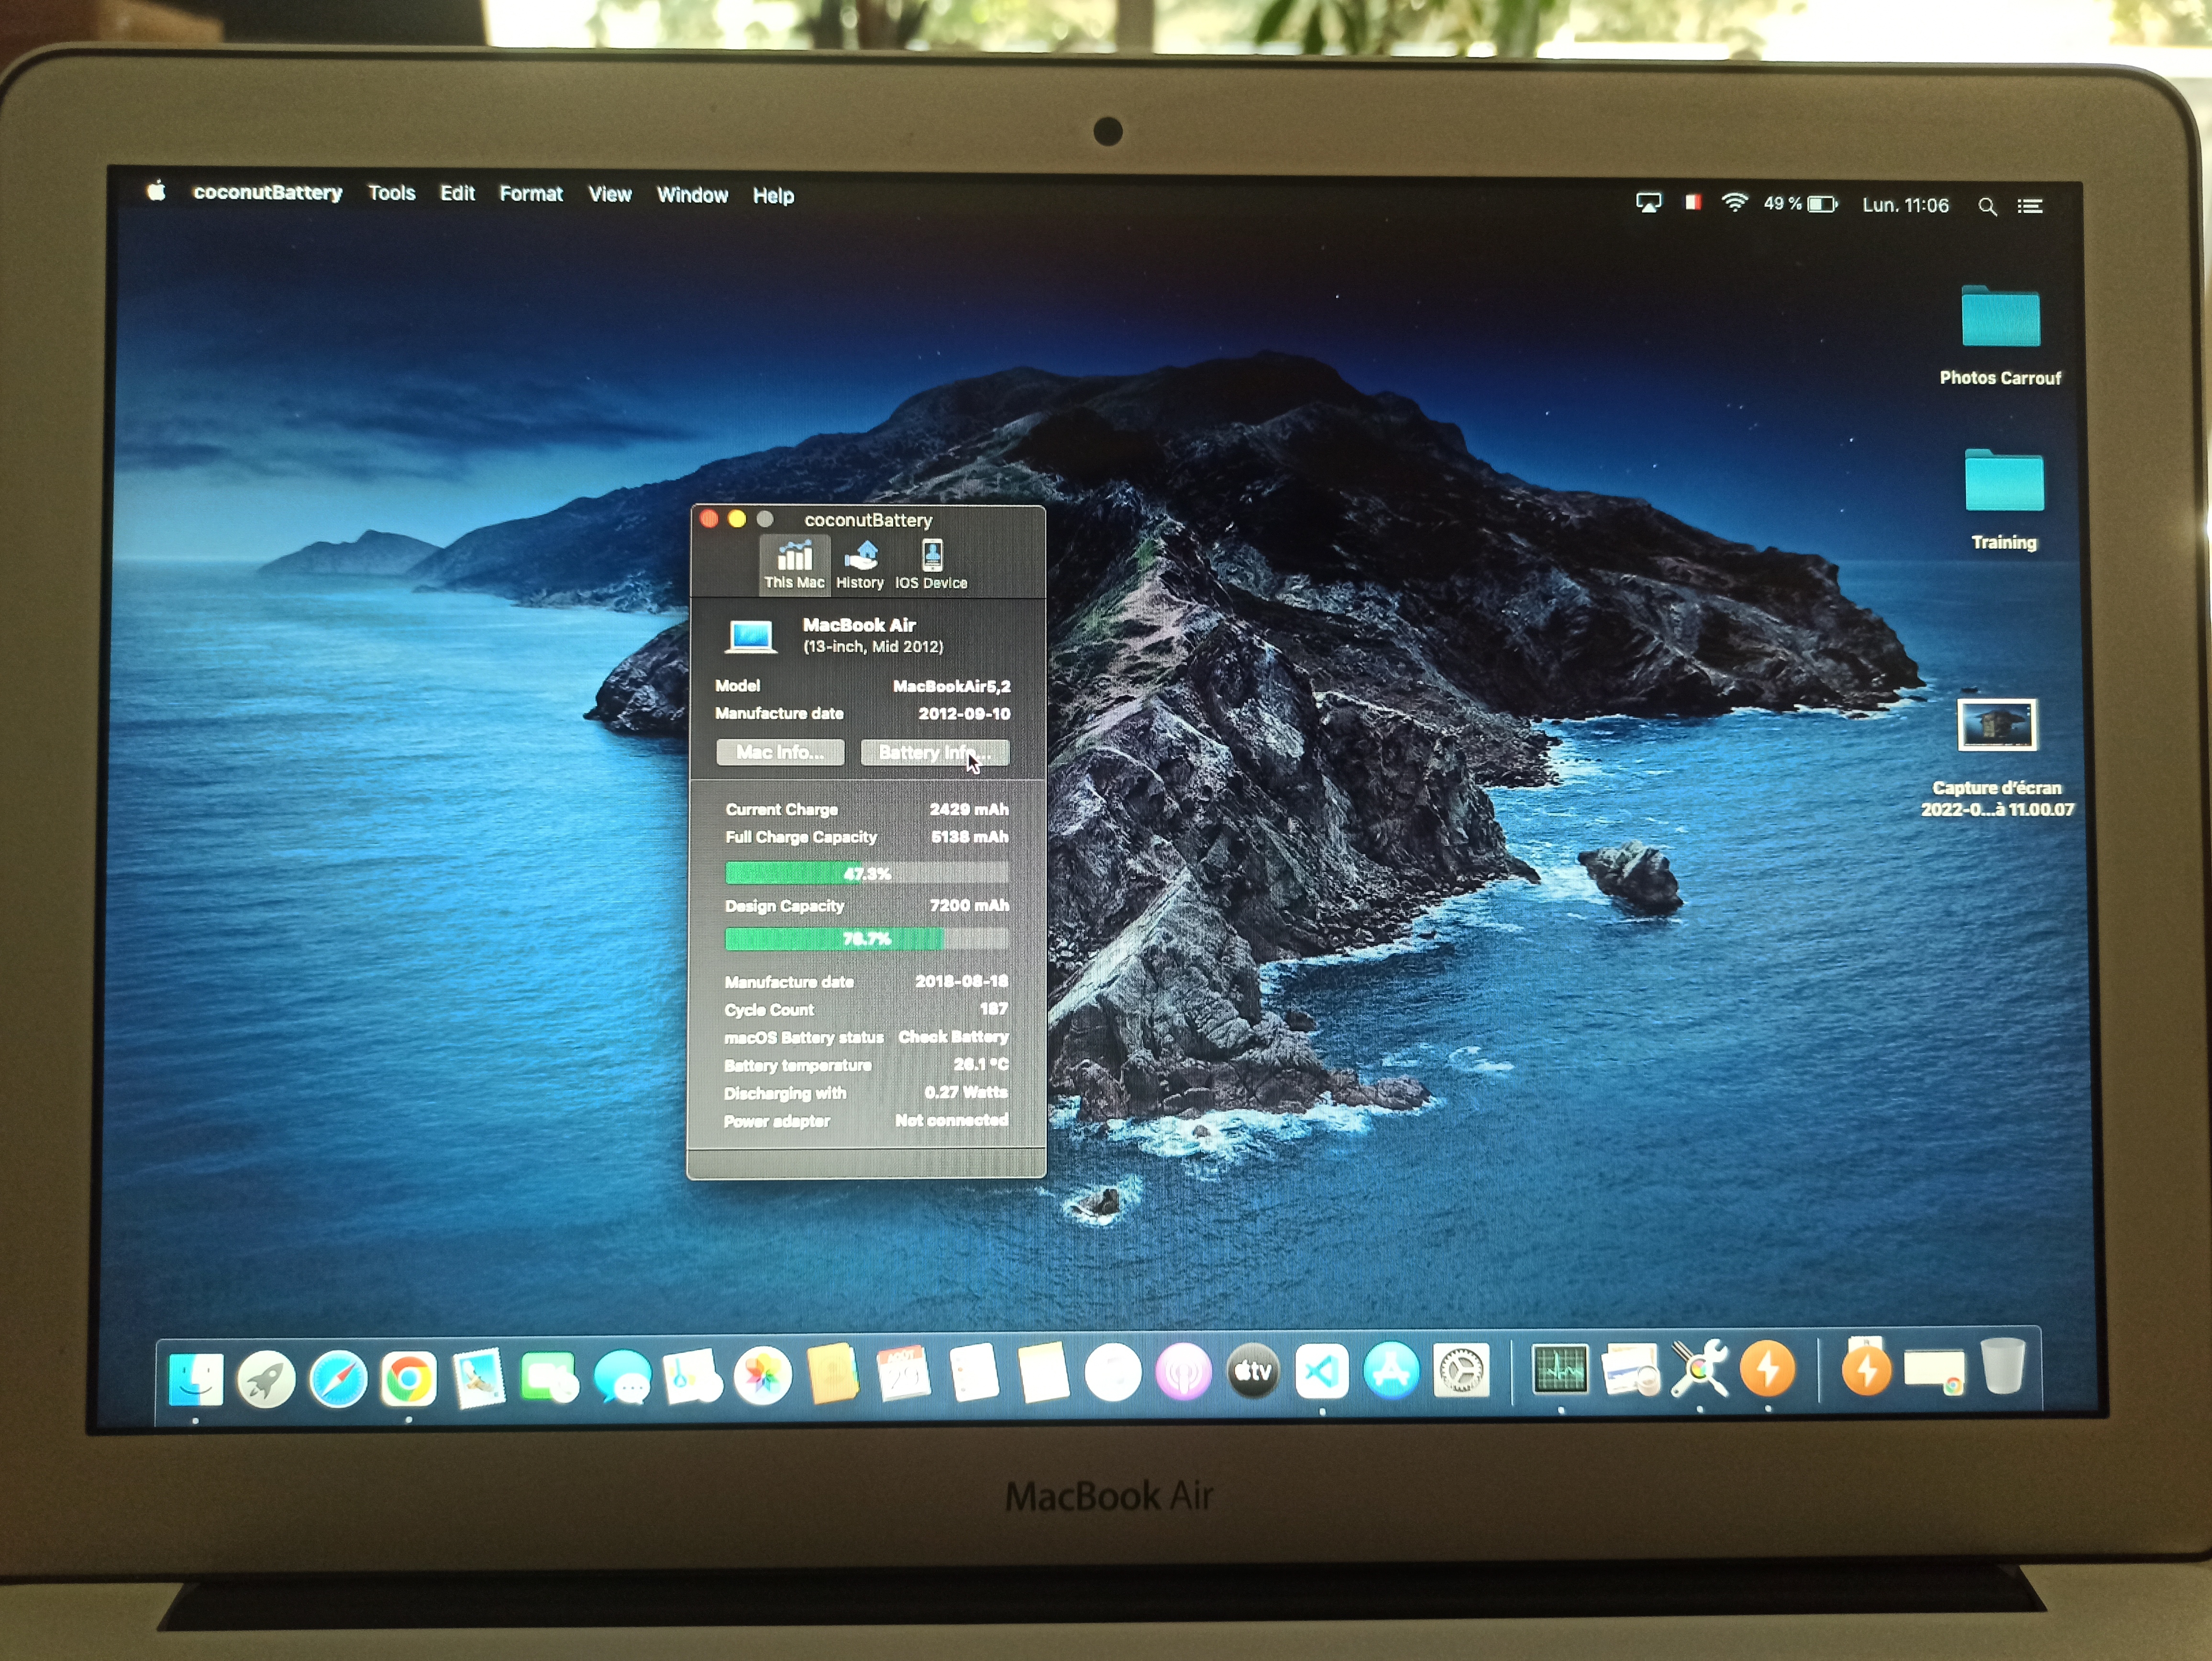Click the Mac Info... button
Viewport: 2212px width, 1661px height.
pos(780,752)
